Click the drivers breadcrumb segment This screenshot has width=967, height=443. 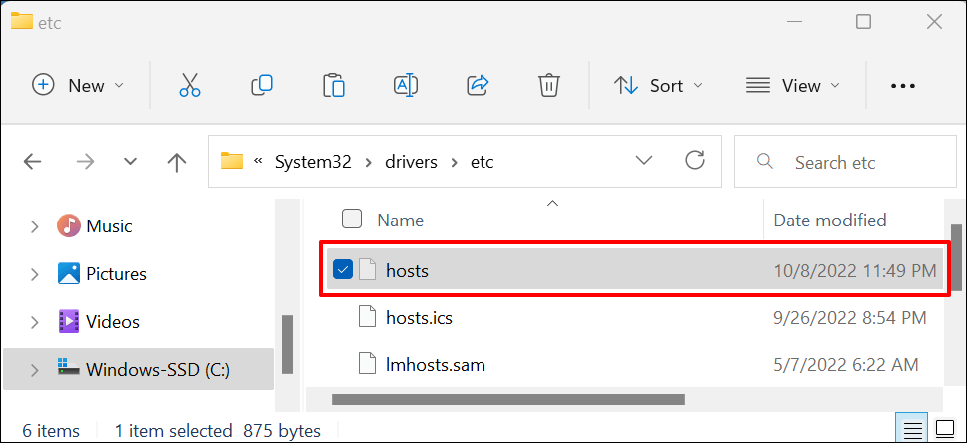tap(413, 161)
